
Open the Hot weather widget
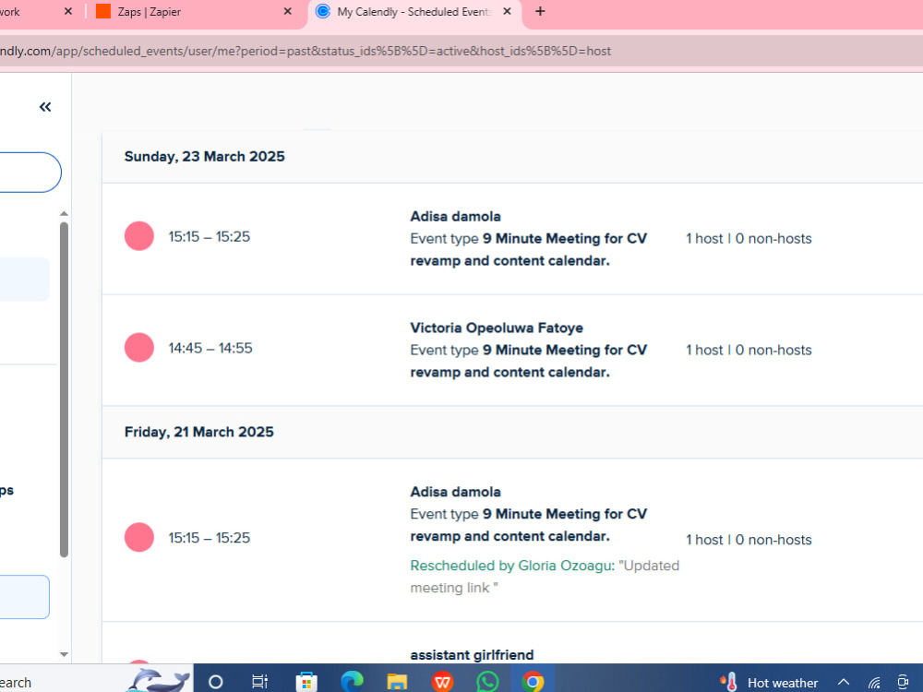click(769, 683)
